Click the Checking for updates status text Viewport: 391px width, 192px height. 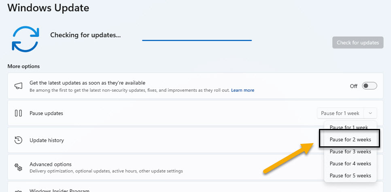(x=85, y=35)
